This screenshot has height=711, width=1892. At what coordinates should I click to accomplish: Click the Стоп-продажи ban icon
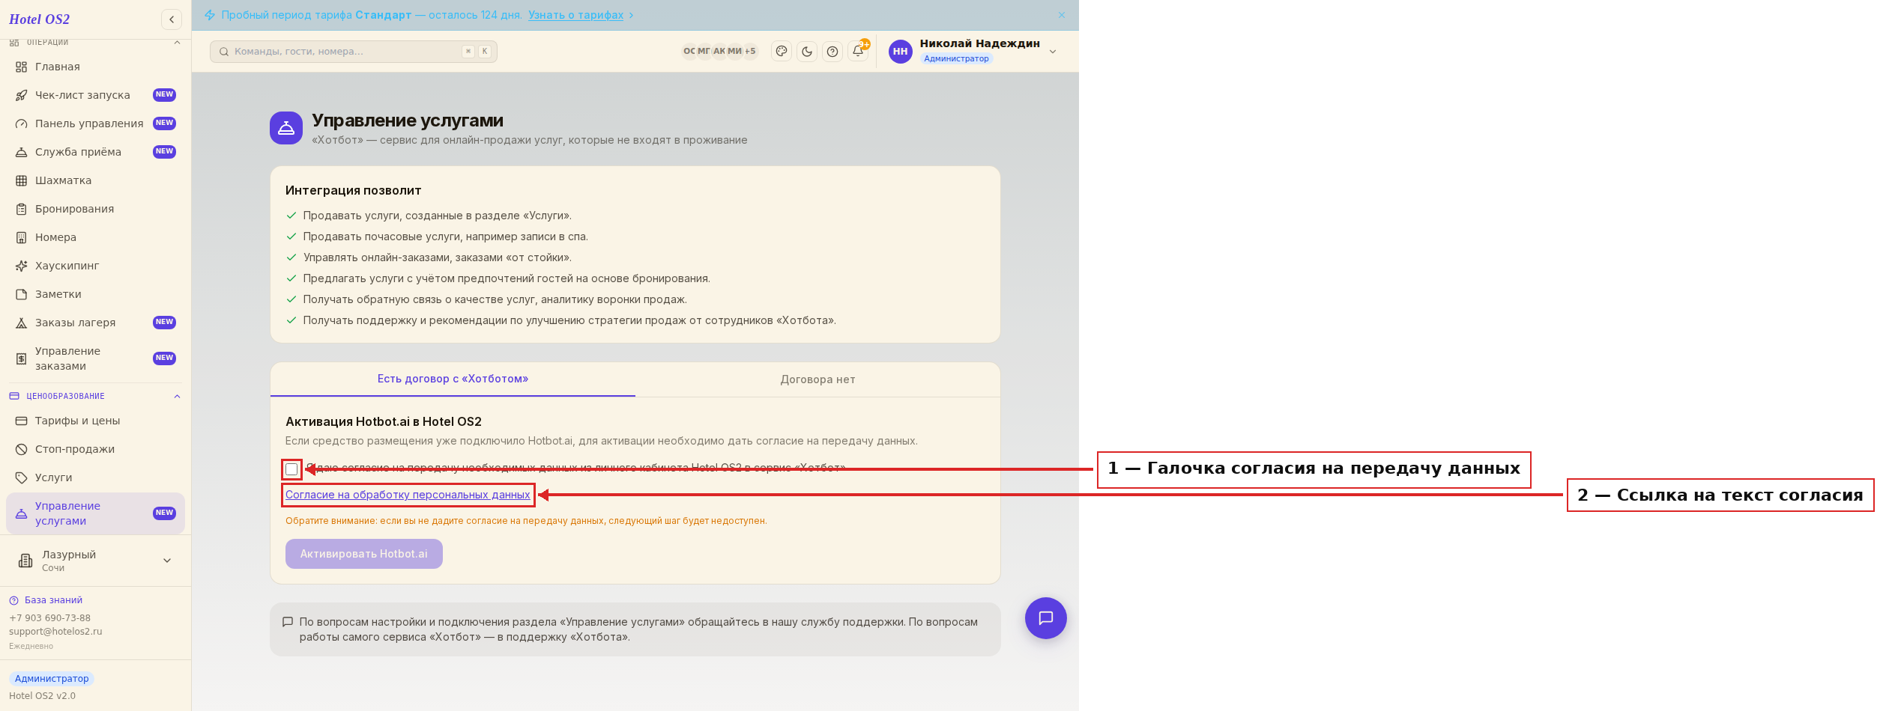pos(22,449)
